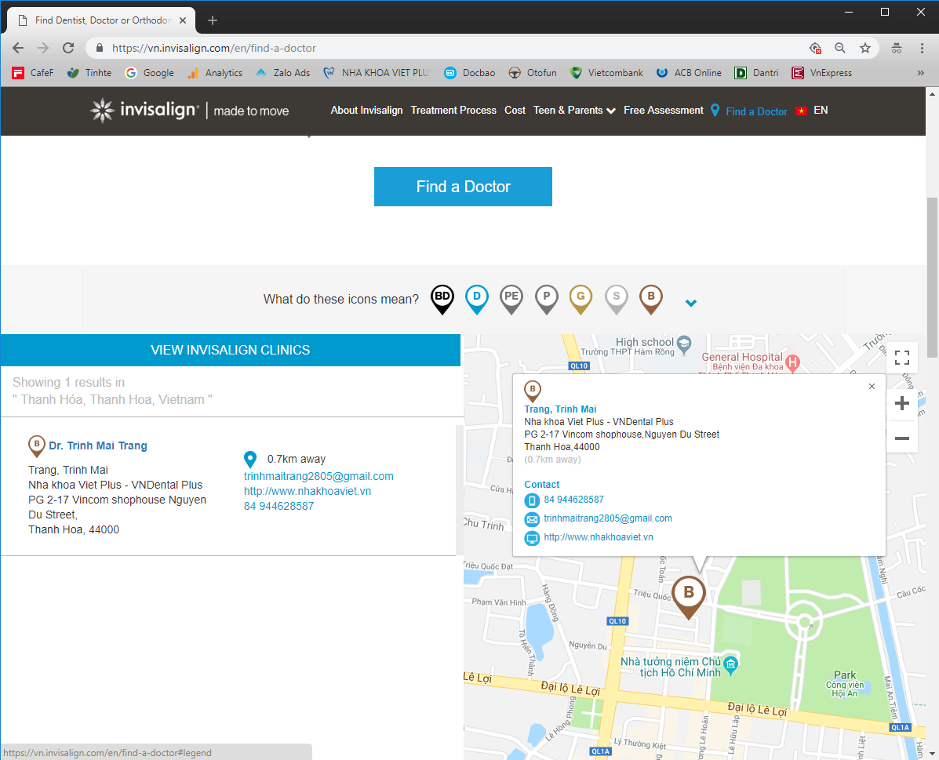Open the Docbao bookmark
The width and height of the screenshot is (939, 760).
[x=469, y=73]
